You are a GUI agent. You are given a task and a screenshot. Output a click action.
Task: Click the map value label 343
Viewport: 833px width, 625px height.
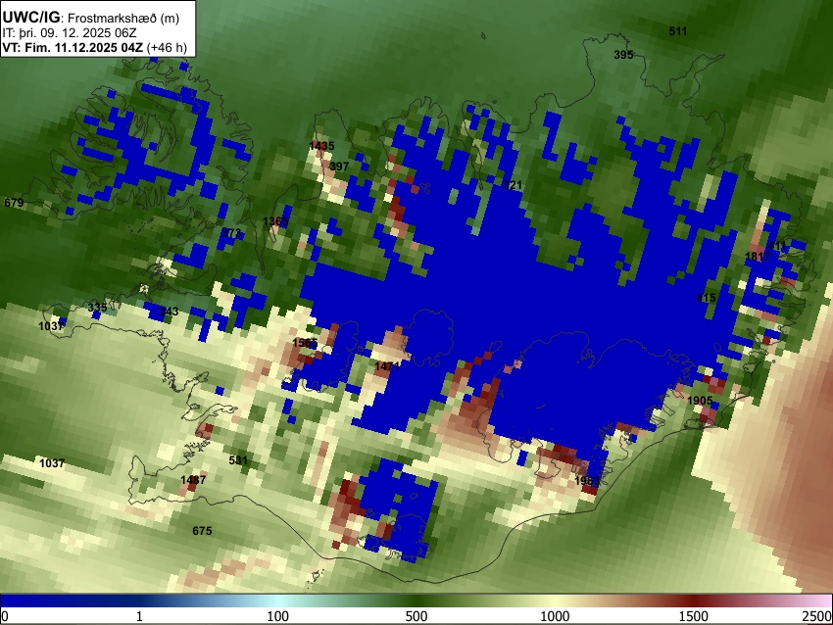tap(169, 312)
